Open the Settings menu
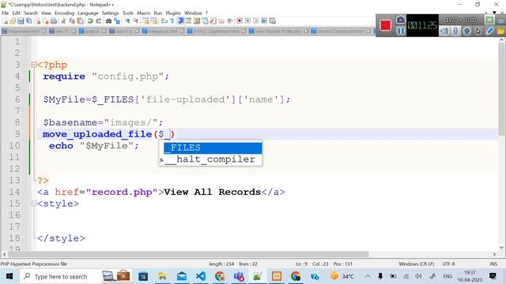Image resolution: width=506 pixels, height=284 pixels. coord(110,13)
